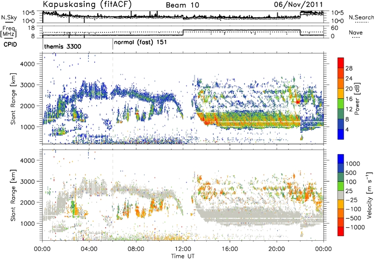
Task: Click the '60' Nave axis tick
Action: point(335,28)
